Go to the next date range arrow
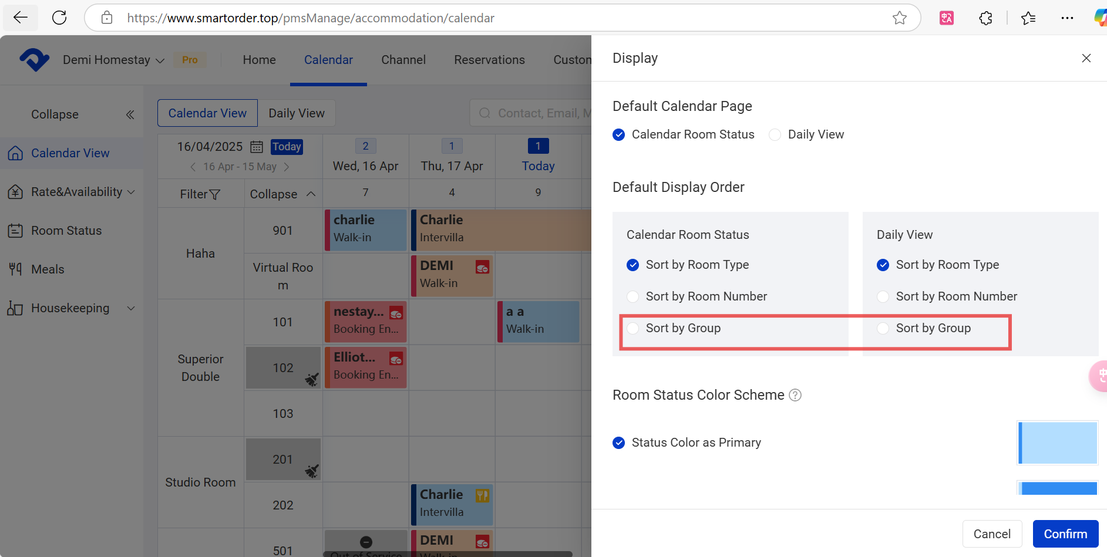 pyautogui.click(x=287, y=167)
